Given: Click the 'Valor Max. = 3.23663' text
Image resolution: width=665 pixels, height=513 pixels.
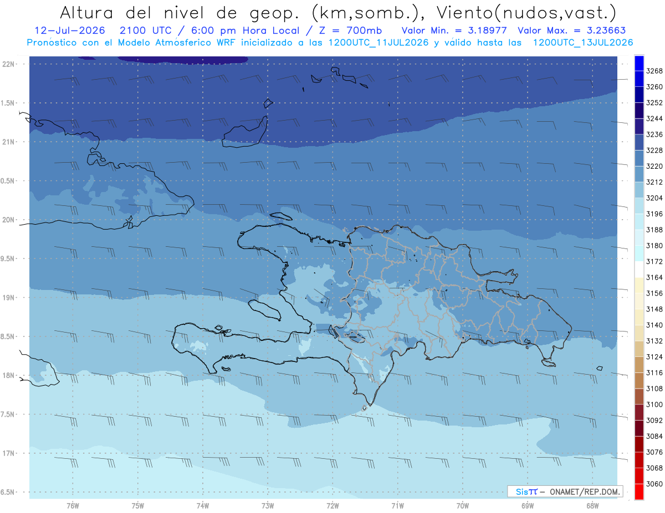Looking at the screenshot, I should point(572,30).
